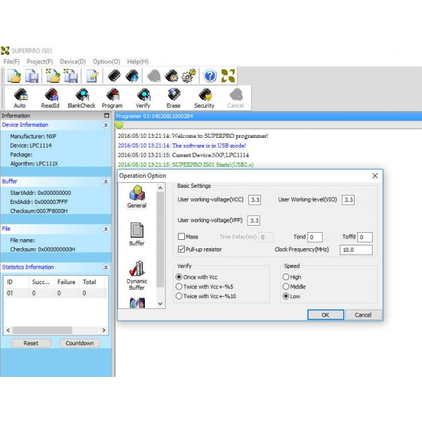Viewport: 422px width, 422px height.
Task: Select the Buffer page in Operation Option
Action: [x=136, y=234]
